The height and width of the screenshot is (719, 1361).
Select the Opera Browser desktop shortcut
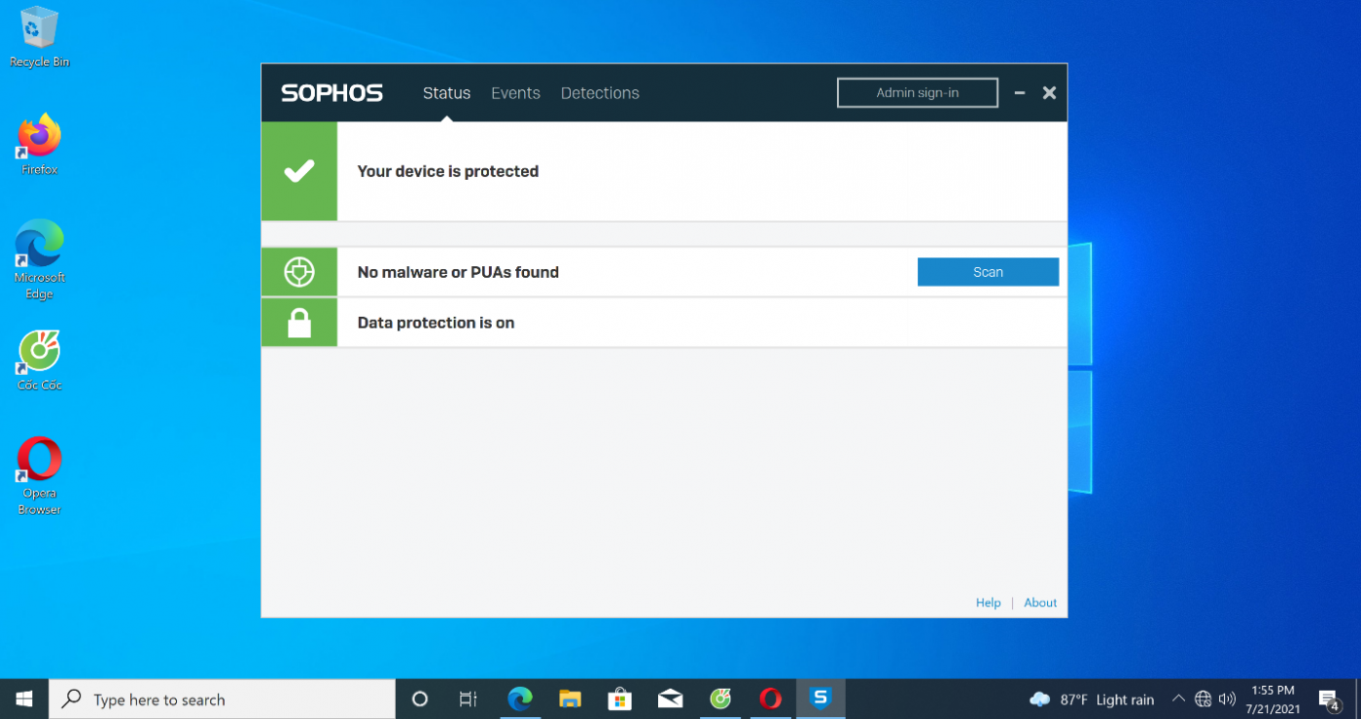click(x=40, y=476)
